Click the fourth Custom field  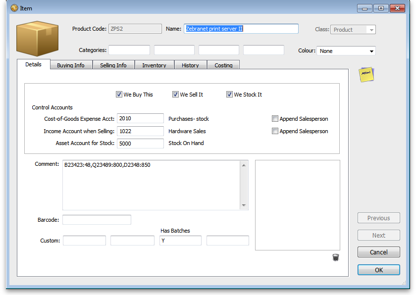click(x=228, y=241)
